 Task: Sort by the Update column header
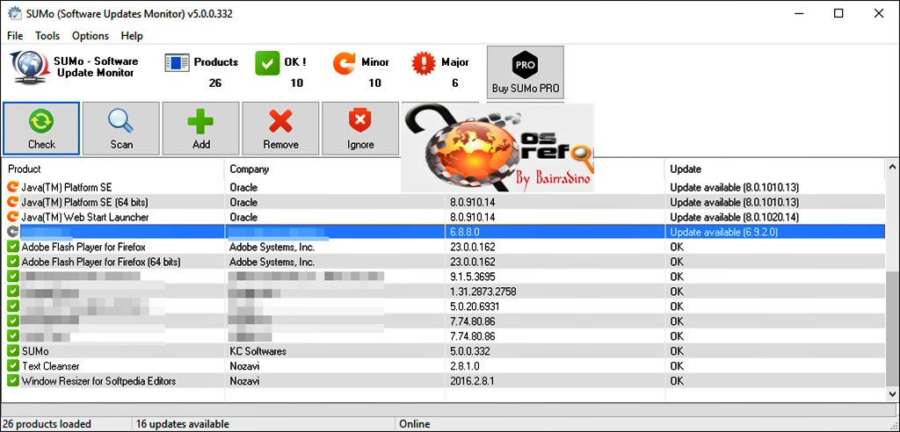click(x=775, y=169)
